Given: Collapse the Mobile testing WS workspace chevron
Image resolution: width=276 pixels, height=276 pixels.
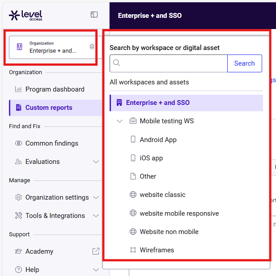Looking at the screenshot, I should click(120, 121).
